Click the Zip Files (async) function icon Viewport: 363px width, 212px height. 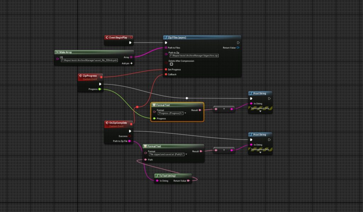166,37
